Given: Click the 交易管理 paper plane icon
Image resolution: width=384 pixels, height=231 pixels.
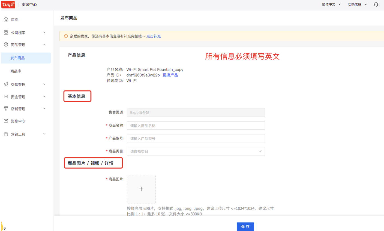Looking at the screenshot, I should tap(6, 84).
